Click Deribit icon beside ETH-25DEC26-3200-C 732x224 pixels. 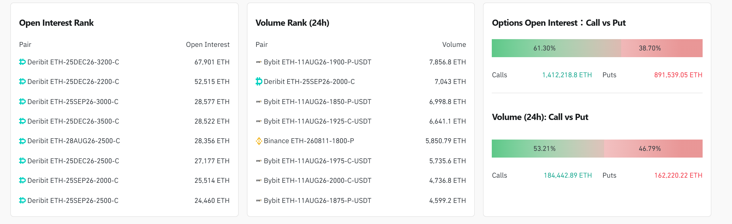pyautogui.click(x=22, y=62)
